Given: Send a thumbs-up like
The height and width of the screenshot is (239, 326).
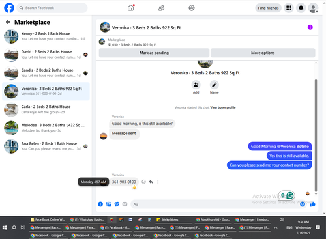Looking at the screenshot, I should (312, 204).
